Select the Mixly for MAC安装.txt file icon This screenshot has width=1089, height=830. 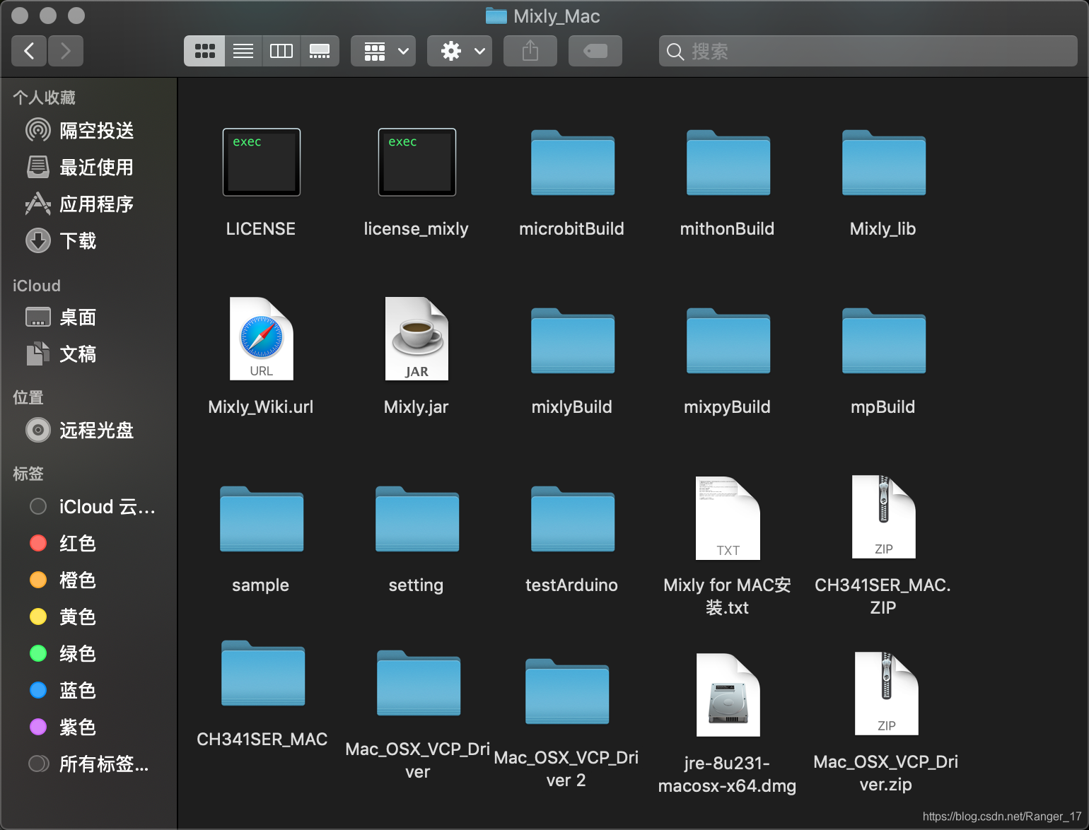(728, 518)
